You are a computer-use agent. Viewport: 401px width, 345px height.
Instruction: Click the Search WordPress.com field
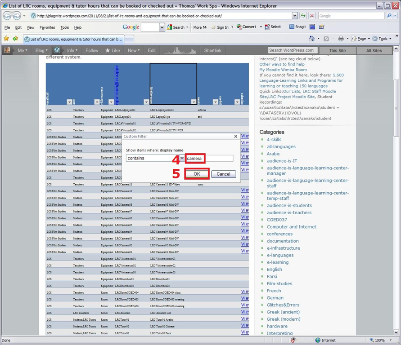[x=293, y=50]
